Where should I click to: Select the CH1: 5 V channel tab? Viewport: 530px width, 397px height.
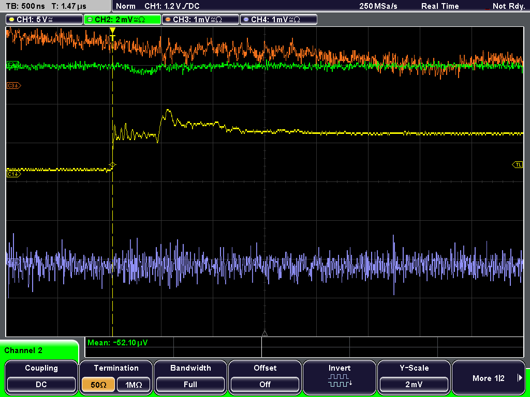[x=45, y=20]
